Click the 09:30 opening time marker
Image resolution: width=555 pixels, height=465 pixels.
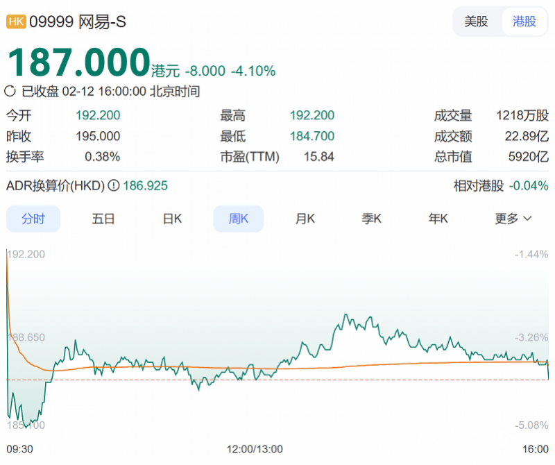[19, 449]
